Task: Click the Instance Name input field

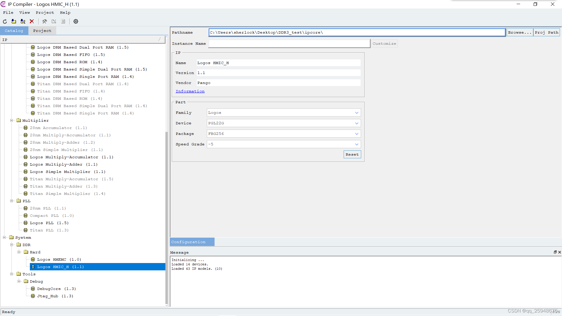Action: [x=289, y=44]
